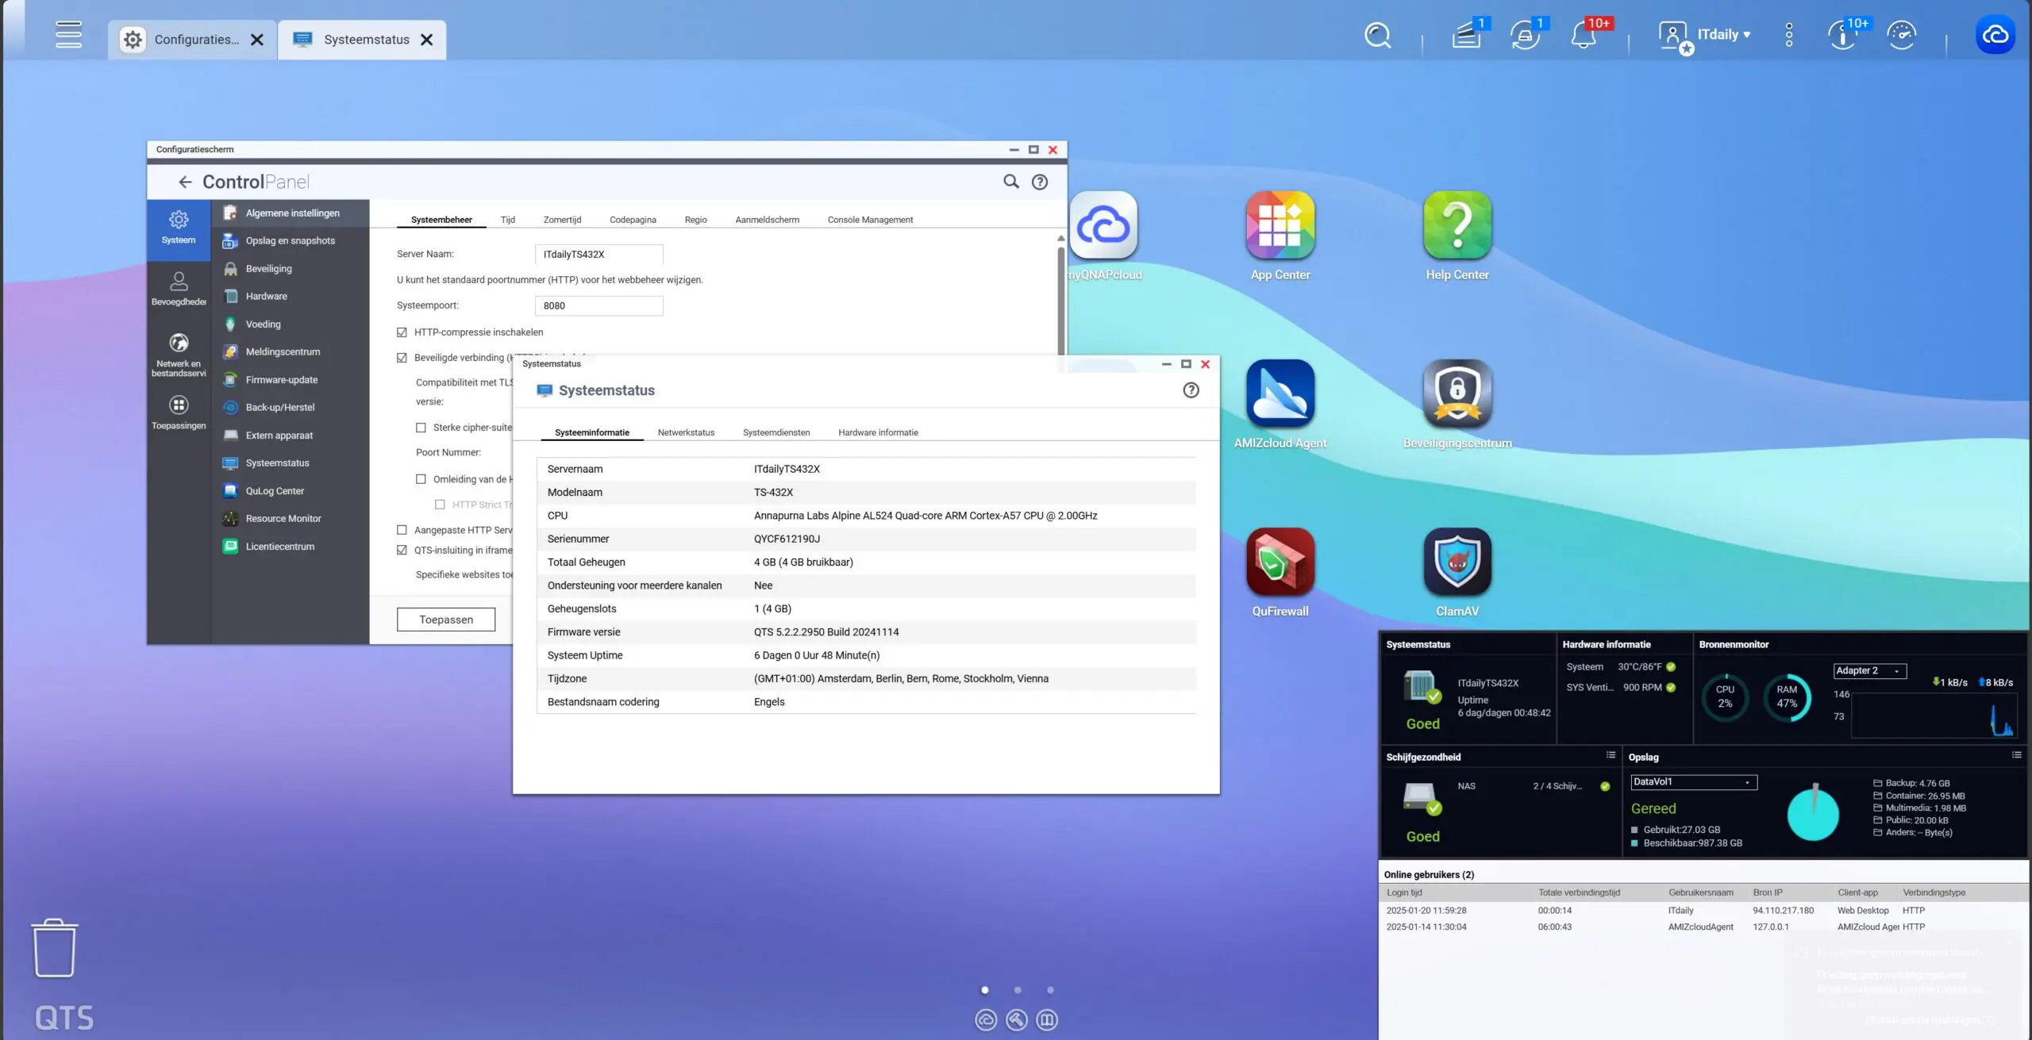
Task: Switch to Hardware informatie tab
Action: click(x=878, y=432)
